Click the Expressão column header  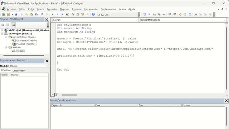pyautogui.click(x=72, y=105)
